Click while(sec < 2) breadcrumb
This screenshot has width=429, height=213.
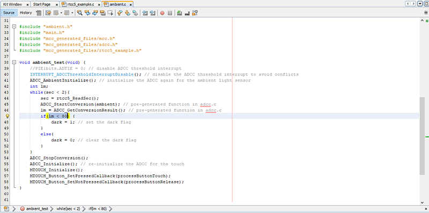click(x=69, y=209)
